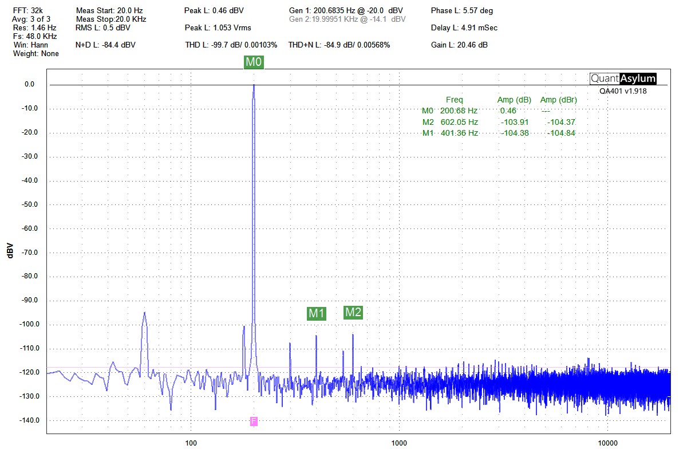Click the Amp (dBr) column header
Viewport: 687px width, 453px height.
(x=558, y=100)
